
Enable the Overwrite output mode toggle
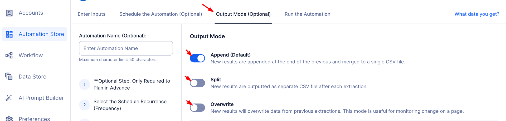click(197, 108)
